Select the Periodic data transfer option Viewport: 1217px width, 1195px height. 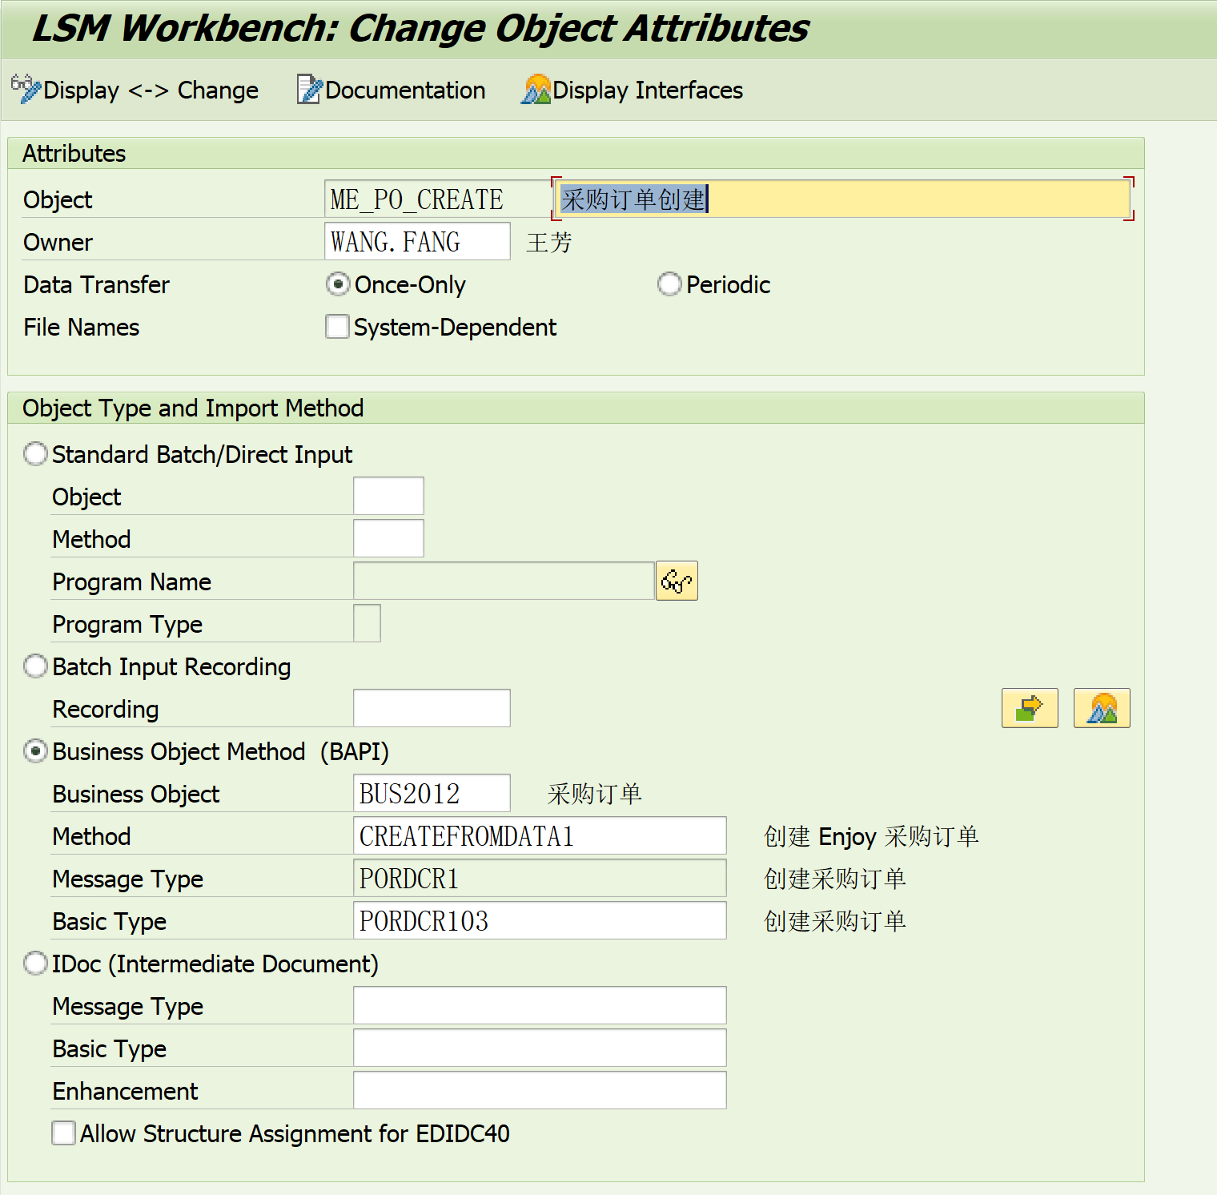tap(669, 284)
